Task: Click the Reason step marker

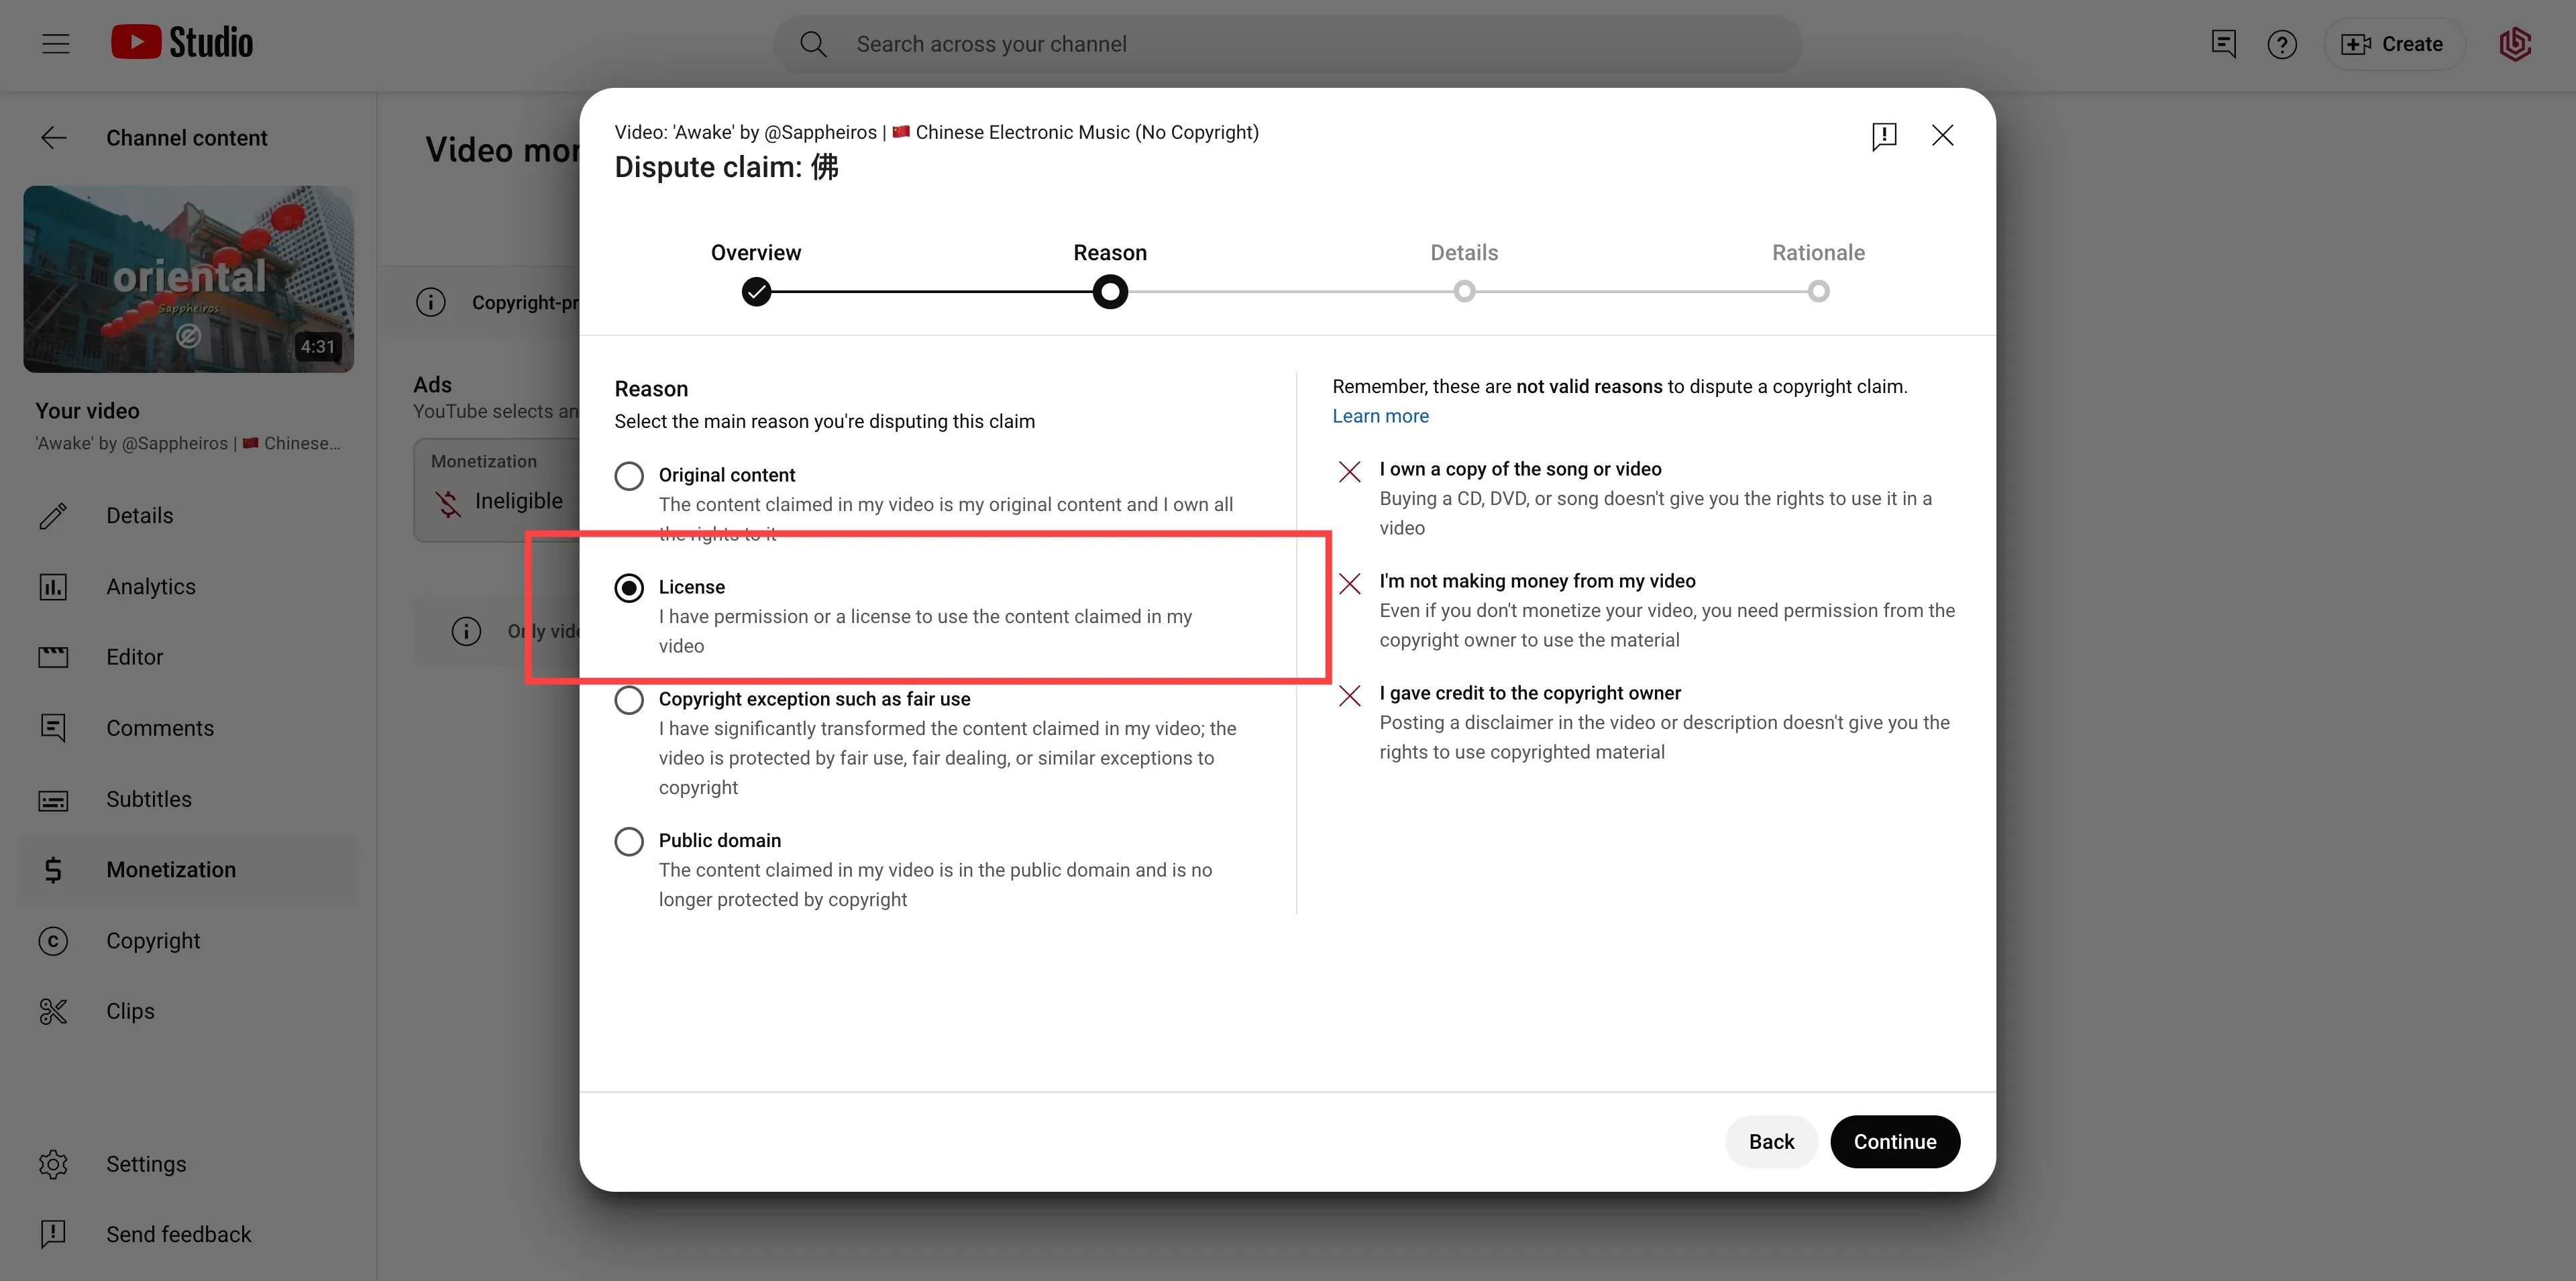Action: point(1110,292)
